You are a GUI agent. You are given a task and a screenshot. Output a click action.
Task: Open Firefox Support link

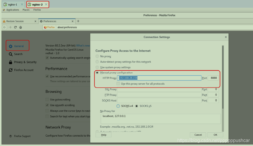click(x=20, y=136)
